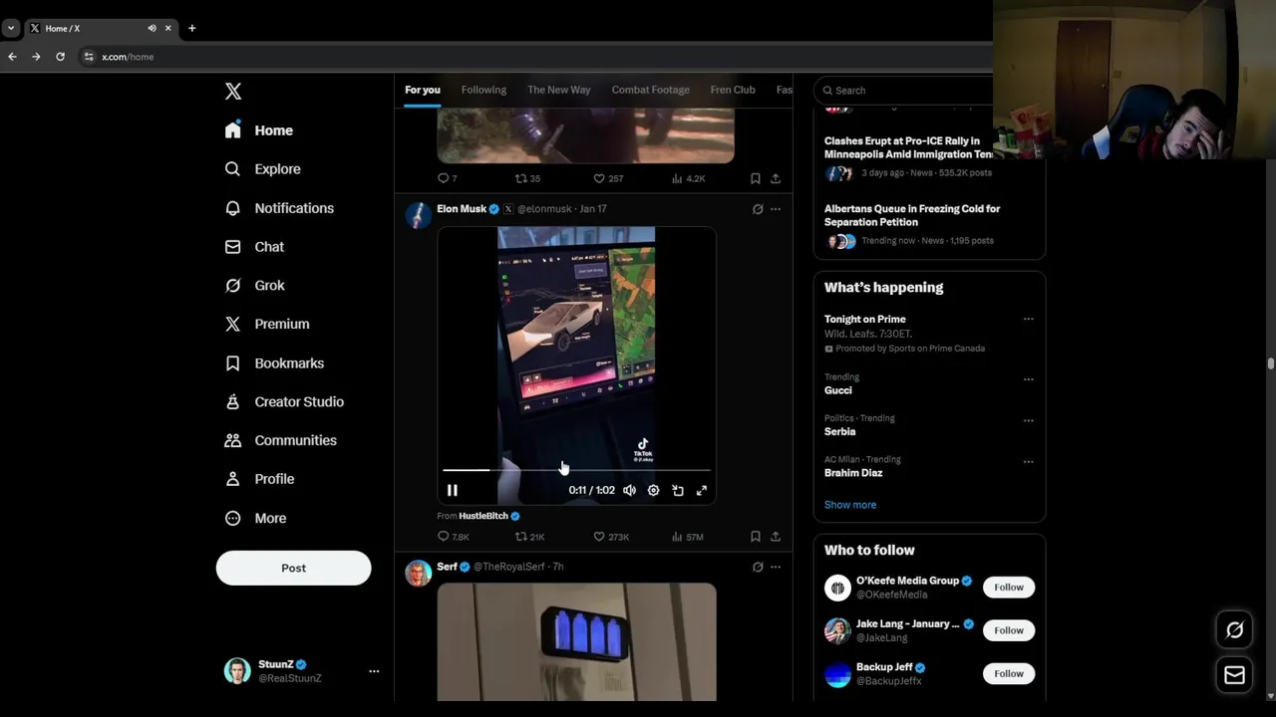1276x717 pixels.
Task: Open a new browser tab
Action: 191,28
